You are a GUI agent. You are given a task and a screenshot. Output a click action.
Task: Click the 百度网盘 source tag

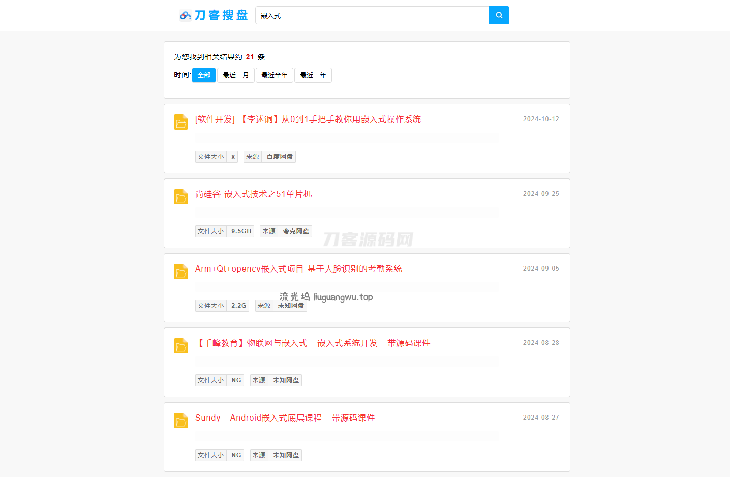click(x=279, y=157)
